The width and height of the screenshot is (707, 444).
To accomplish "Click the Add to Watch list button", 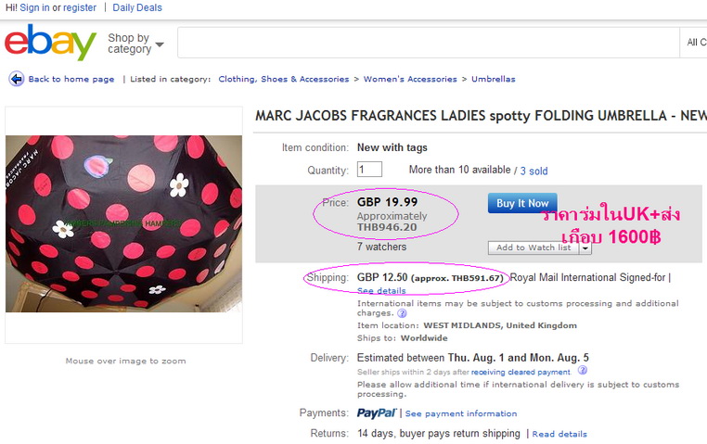I will 533,247.
